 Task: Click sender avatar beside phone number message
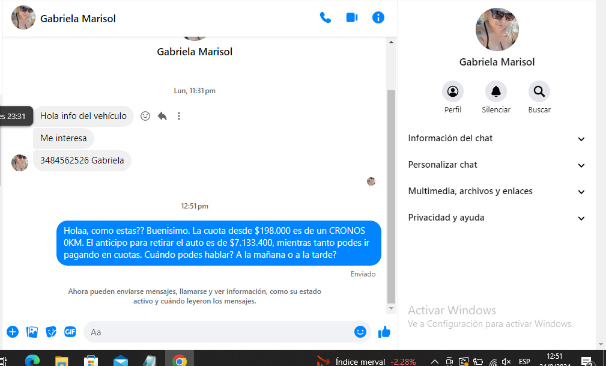click(20, 163)
